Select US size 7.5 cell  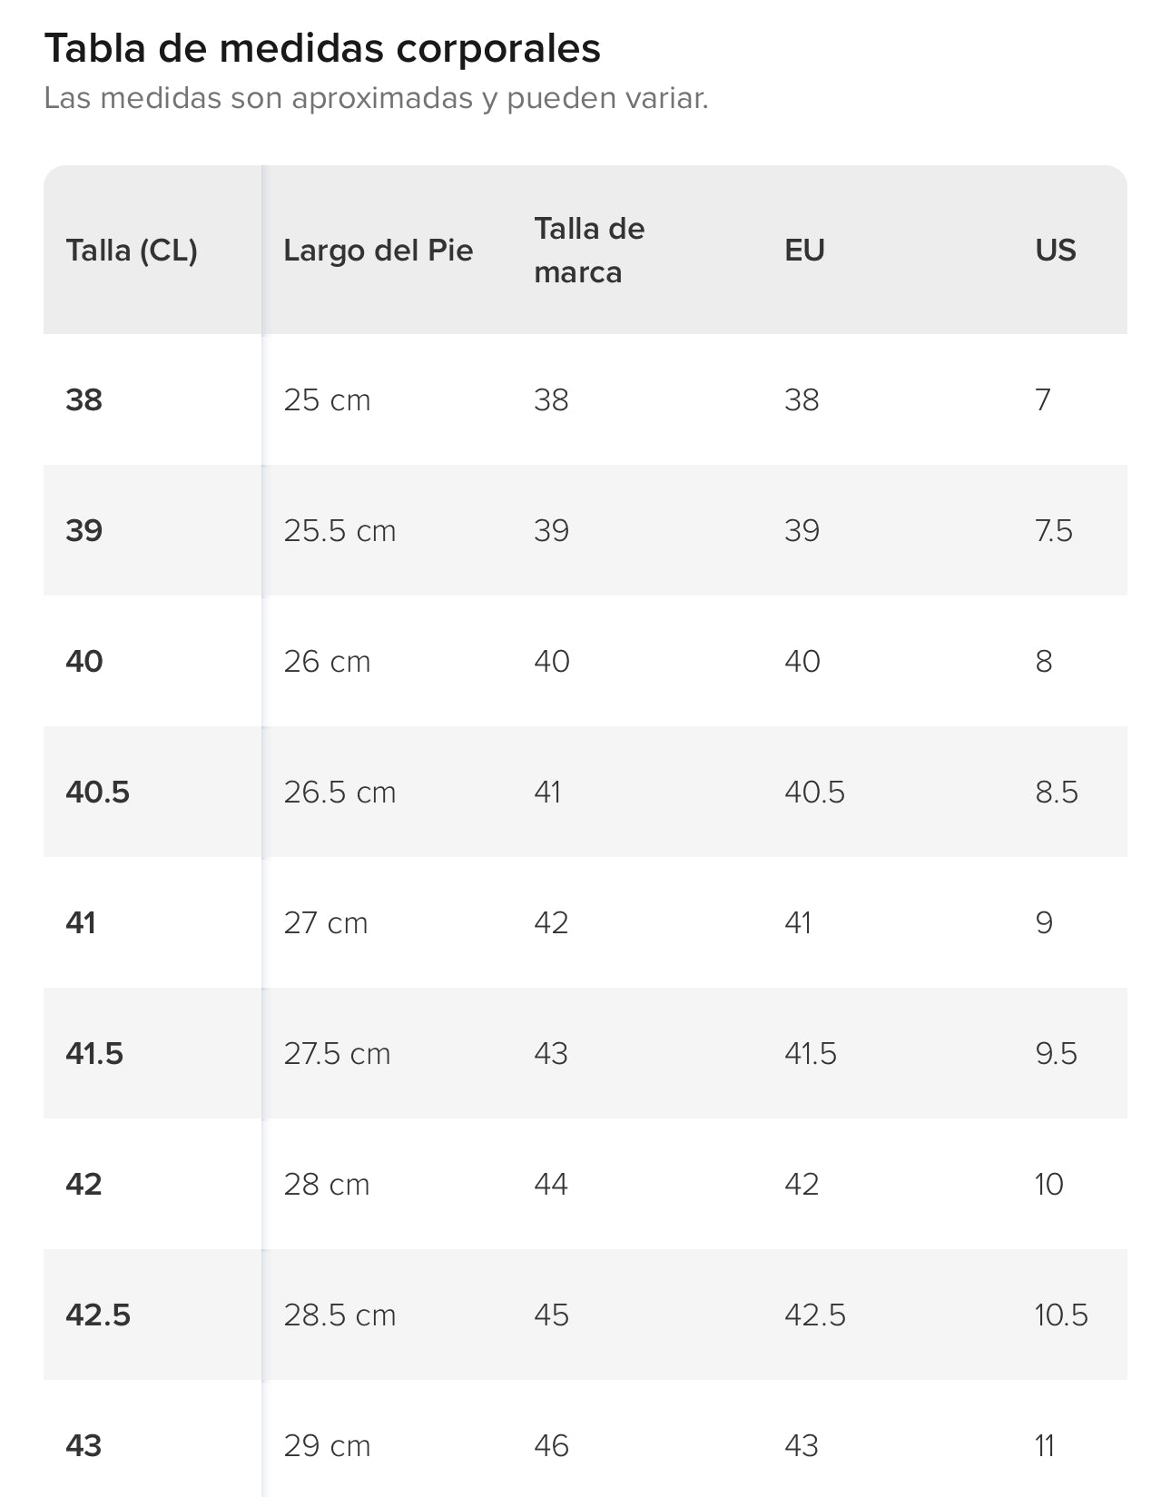pyautogui.click(x=1053, y=531)
